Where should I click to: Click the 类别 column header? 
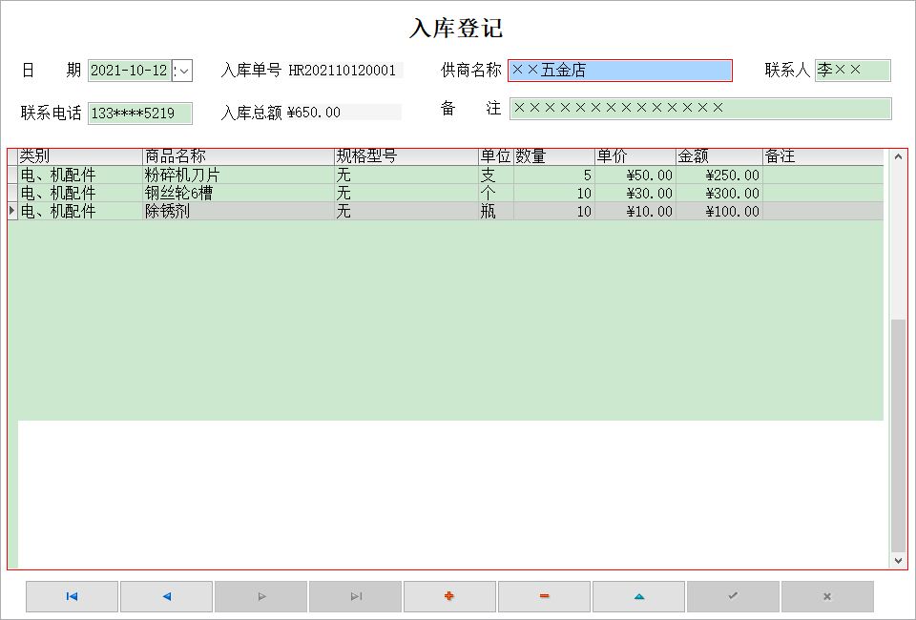(x=80, y=156)
